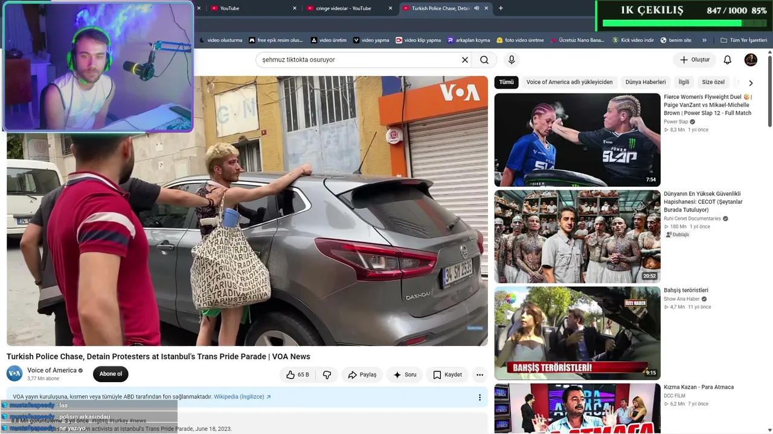Open YouTube notifications bell
Viewport: 773px width, 434px height.
click(x=728, y=60)
